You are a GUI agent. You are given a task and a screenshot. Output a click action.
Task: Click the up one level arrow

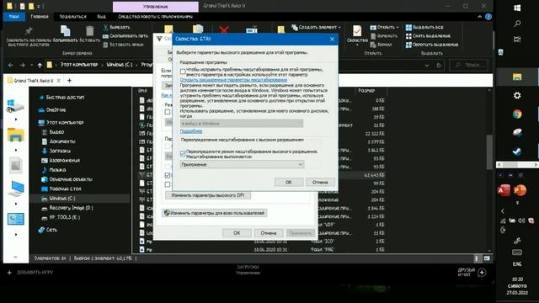(40, 65)
